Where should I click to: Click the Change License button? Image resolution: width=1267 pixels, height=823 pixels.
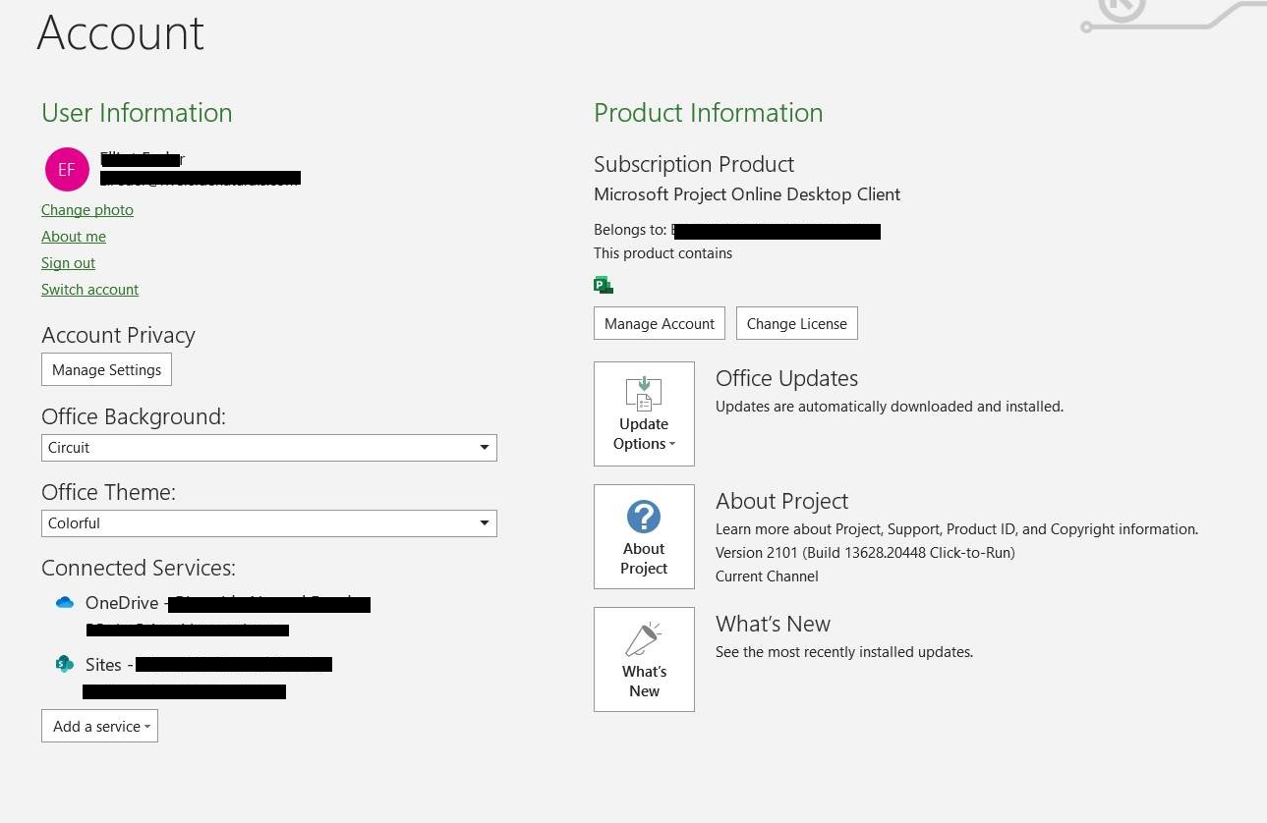click(797, 323)
